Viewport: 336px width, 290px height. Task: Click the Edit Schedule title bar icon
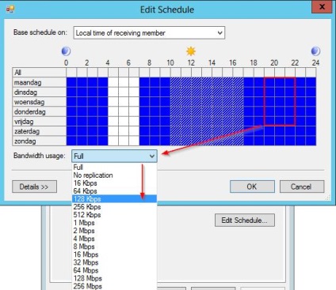click(10, 9)
